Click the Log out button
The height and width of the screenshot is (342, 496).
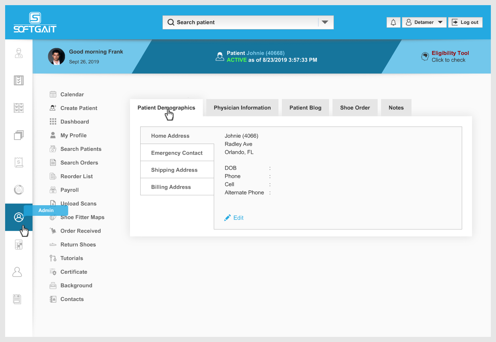click(465, 22)
